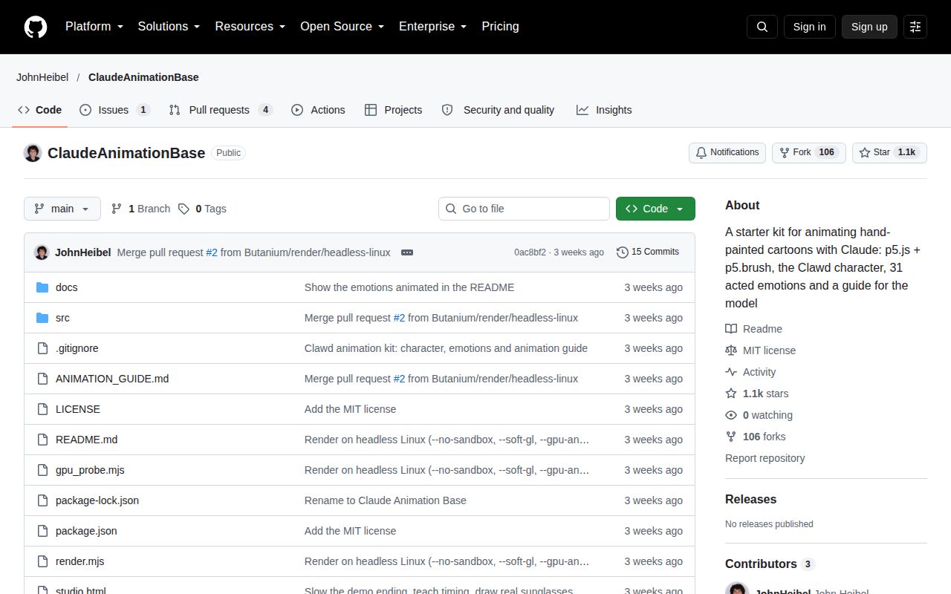Screen dimensions: 951x594
Task: Click the fork icon beside 106 forks
Action: pyautogui.click(x=731, y=437)
